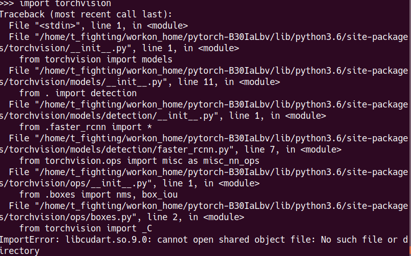411x256 pixels.
Task: Click the 'ImportError:' label
Action: [x=30, y=240]
